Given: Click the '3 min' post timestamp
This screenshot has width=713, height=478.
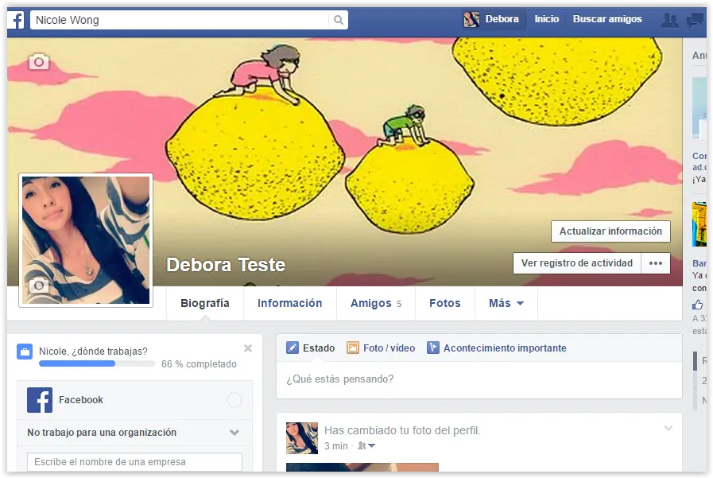Looking at the screenshot, I should click(336, 445).
